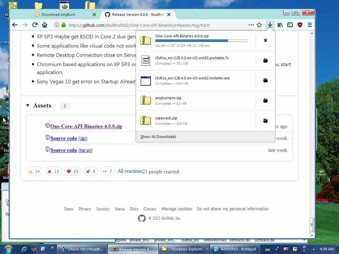This screenshot has height=254, width=339.
Task: Switch to AntiWPA3 - Notepad taskbar button
Action: [x=235, y=249]
